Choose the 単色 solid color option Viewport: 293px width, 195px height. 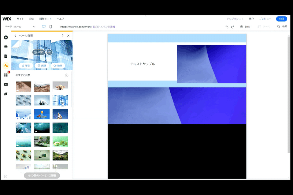point(26,66)
